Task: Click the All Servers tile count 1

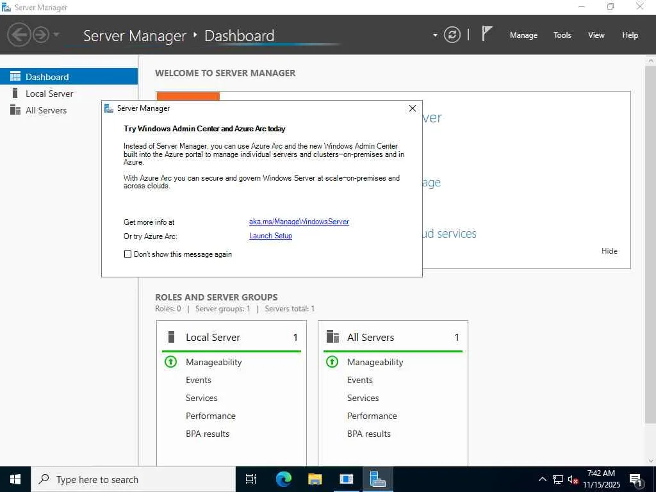Action: (457, 337)
